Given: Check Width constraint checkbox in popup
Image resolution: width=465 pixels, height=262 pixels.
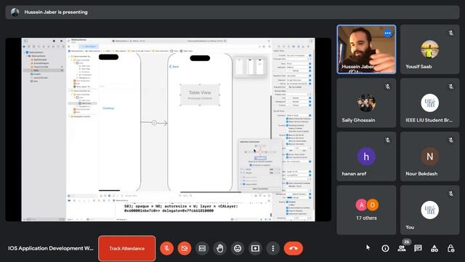Looking at the screenshot, I should [x=241, y=169].
